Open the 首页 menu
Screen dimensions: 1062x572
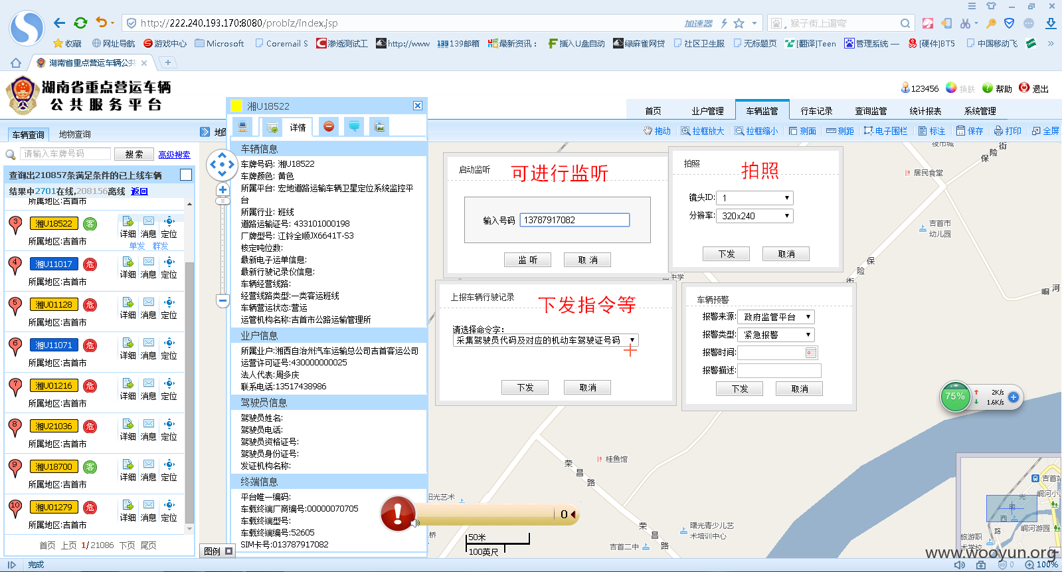(x=653, y=111)
